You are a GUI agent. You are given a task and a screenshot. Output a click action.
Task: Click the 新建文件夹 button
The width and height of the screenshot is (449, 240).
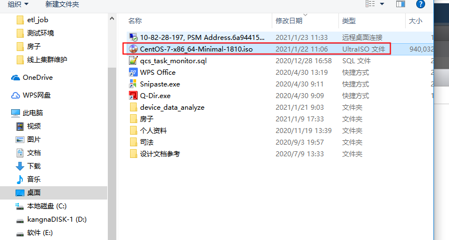point(62,4)
